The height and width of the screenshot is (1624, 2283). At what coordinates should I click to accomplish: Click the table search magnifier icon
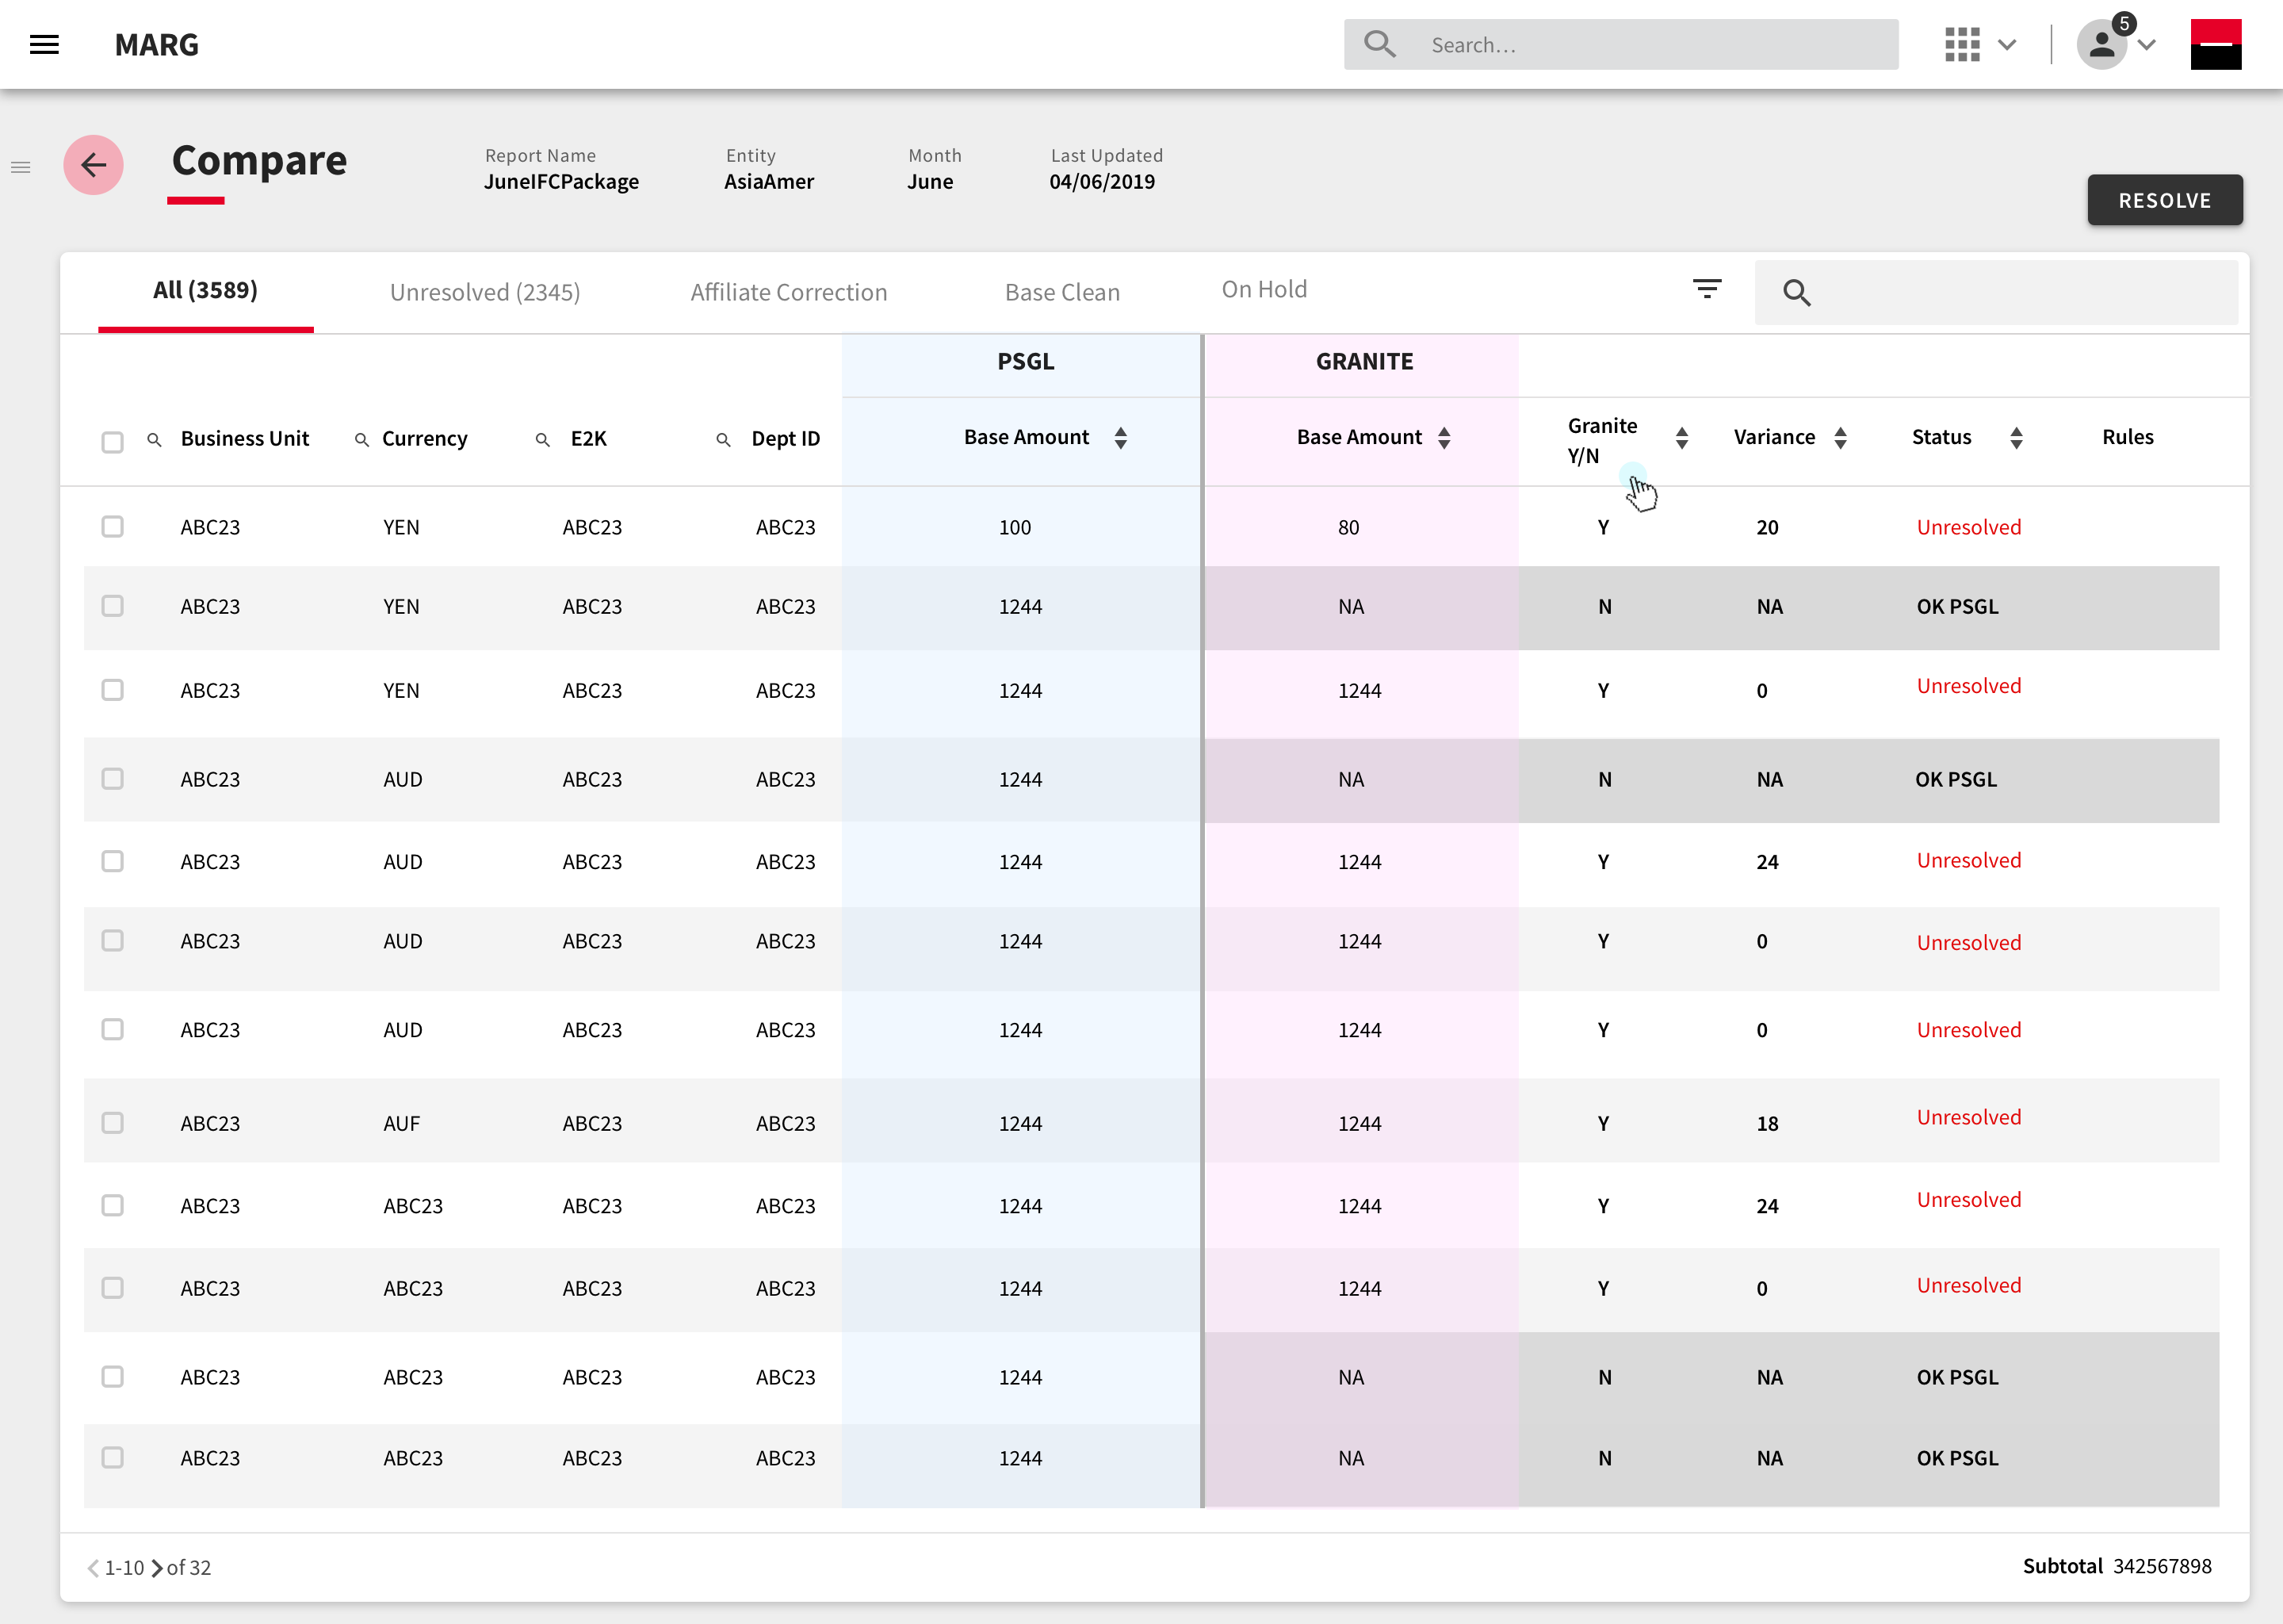[1796, 292]
